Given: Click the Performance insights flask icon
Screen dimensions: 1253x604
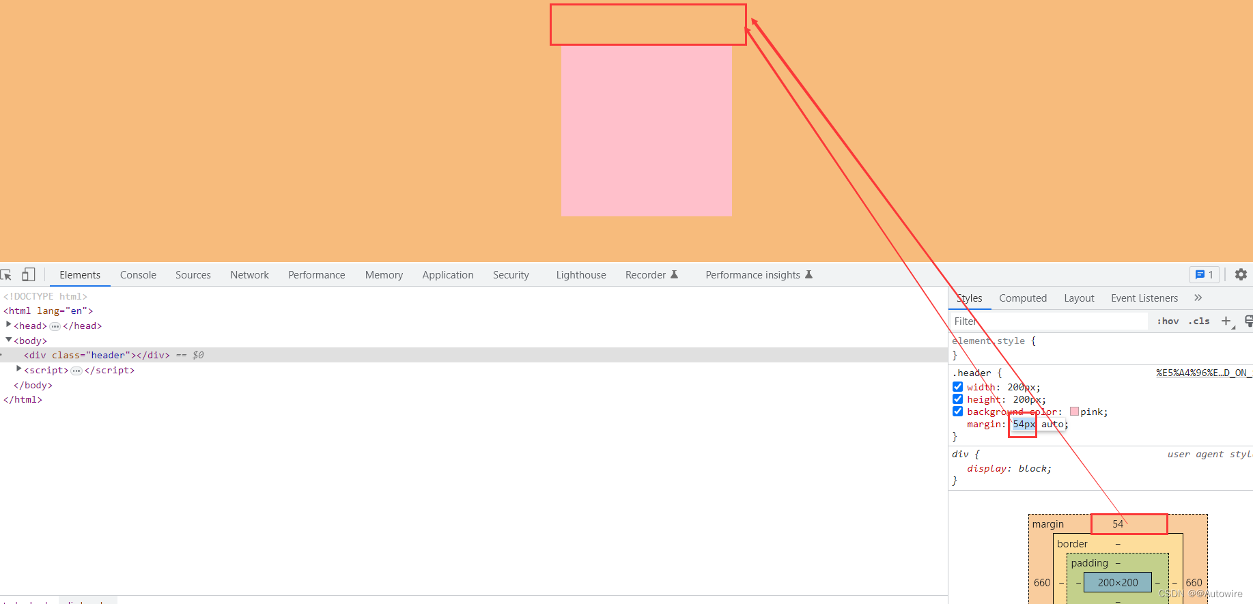Looking at the screenshot, I should (x=808, y=274).
